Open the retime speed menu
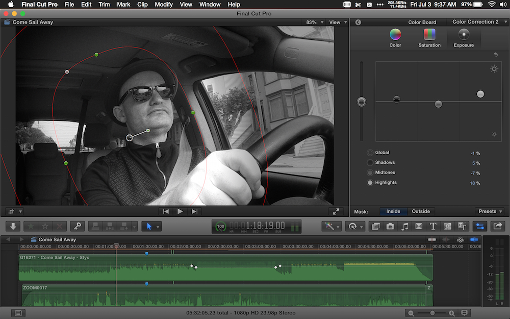510x319 pixels. (x=355, y=226)
